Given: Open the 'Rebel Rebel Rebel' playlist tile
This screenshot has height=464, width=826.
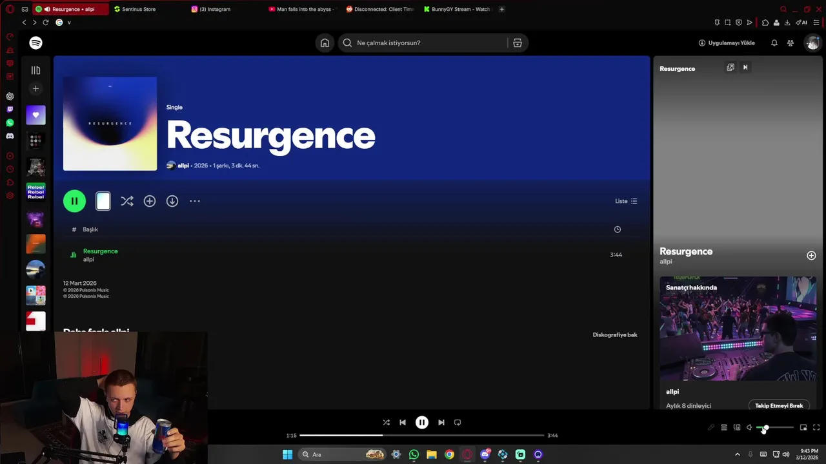Looking at the screenshot, I should click(x=35, y=191).
